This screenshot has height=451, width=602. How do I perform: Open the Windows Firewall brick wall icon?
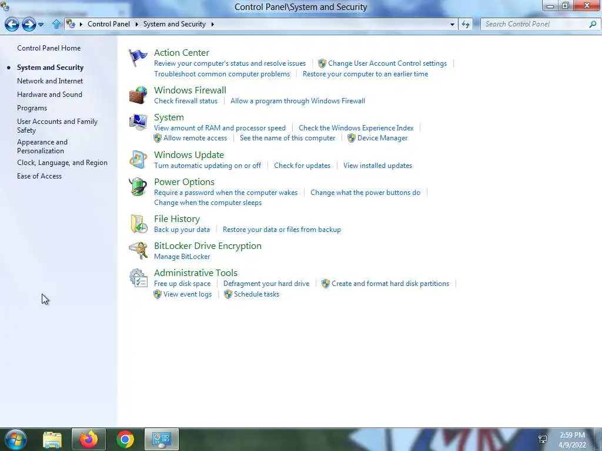coord(138,95)
